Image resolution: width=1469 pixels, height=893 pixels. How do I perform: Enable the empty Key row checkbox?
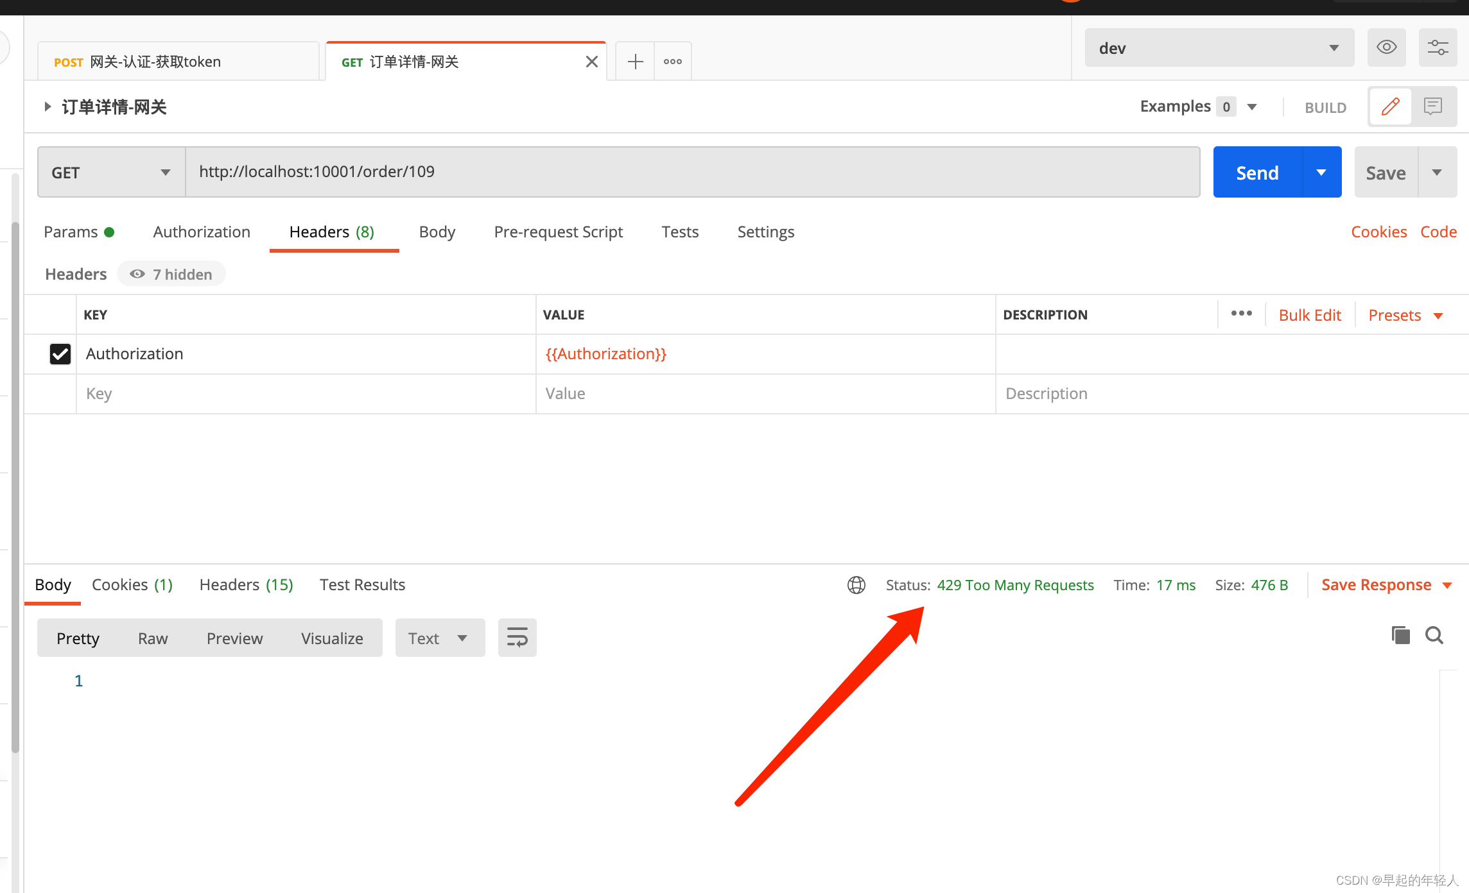(x=60, y=393)
